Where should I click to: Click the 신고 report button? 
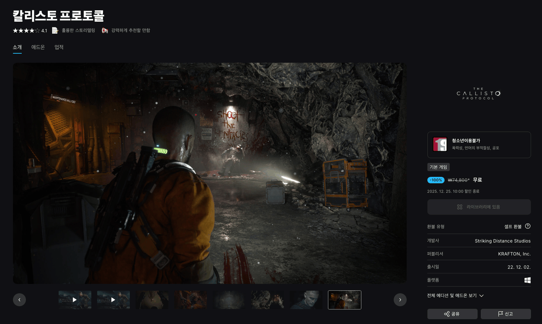[505, 314]
